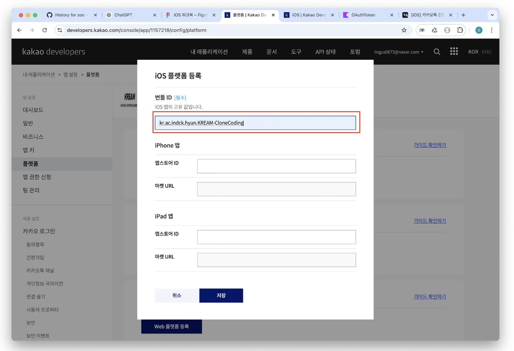
Task: Click iPad 앱 앱스토어 ID field
Action: pyautogui.click(x=276, y=237)
